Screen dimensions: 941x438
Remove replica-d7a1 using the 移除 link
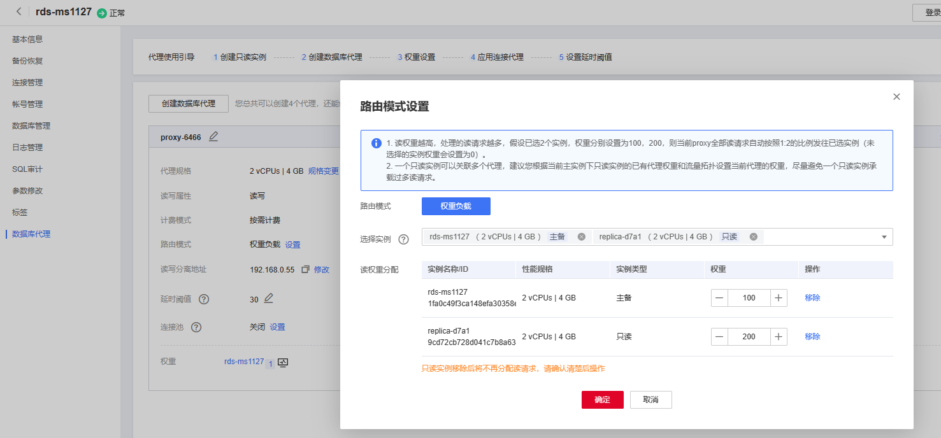(x=812, y=336)
